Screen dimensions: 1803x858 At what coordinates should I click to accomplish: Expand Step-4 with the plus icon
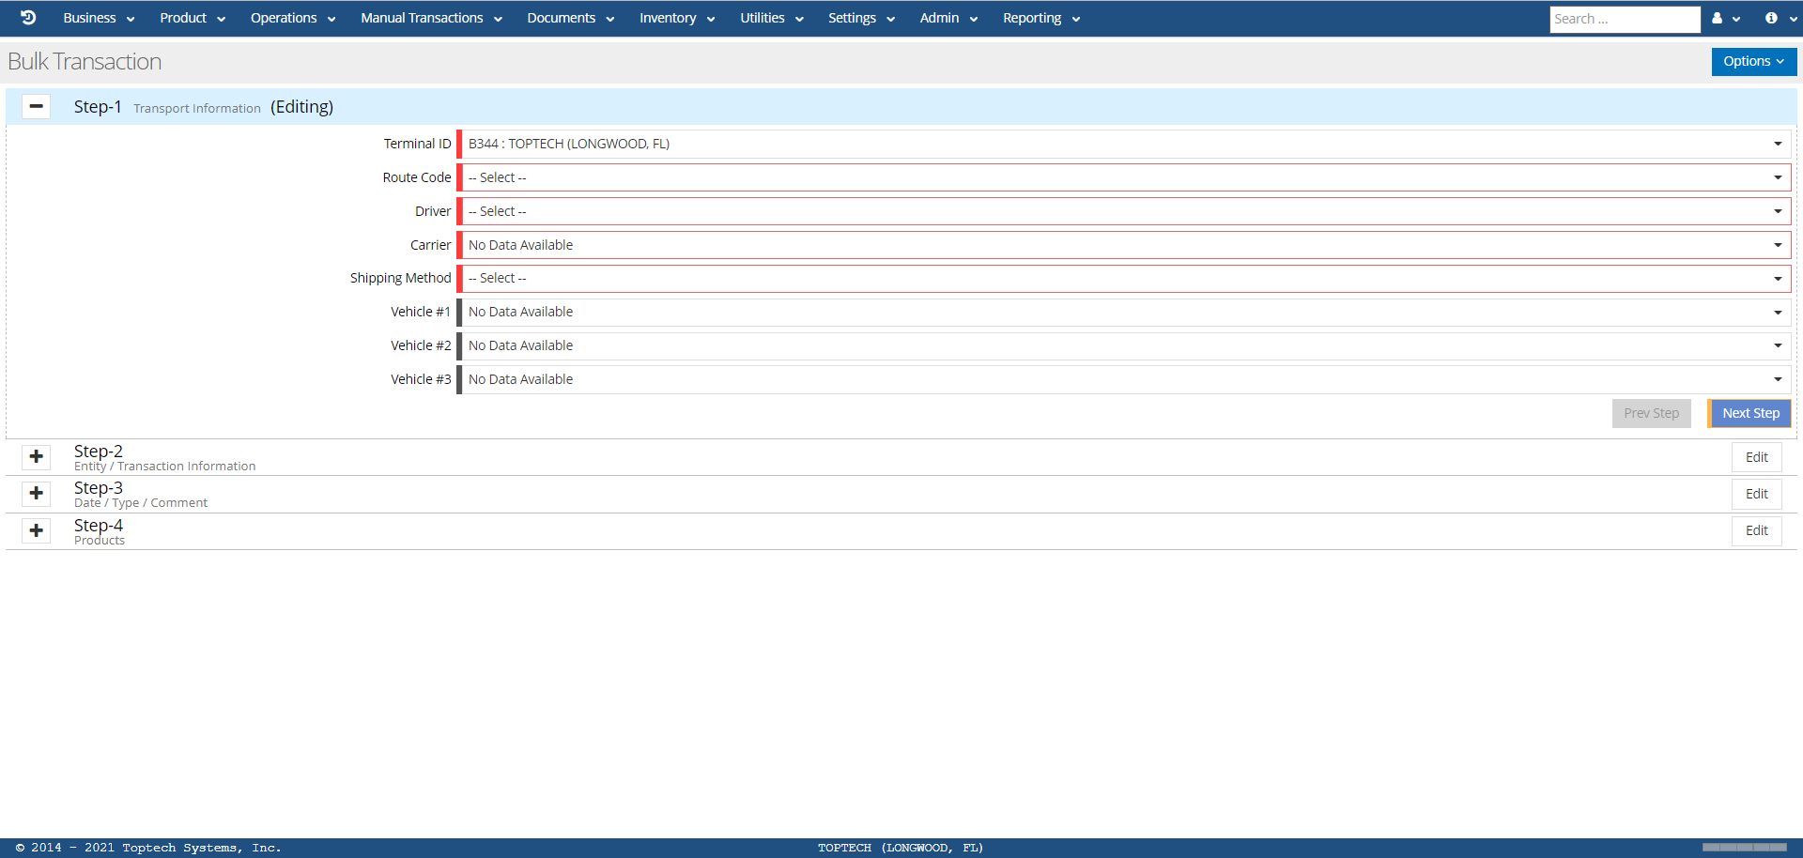(37, 531)
